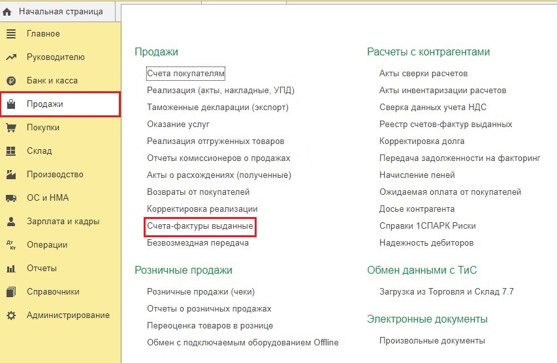
Task: Click the Справочники books icon
Action: point(11,292)
